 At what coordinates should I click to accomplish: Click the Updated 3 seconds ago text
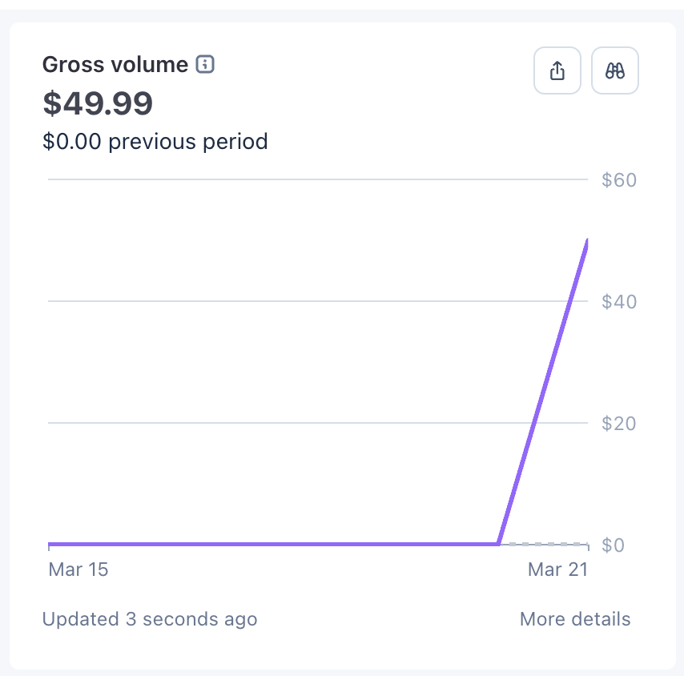(150, 619)
